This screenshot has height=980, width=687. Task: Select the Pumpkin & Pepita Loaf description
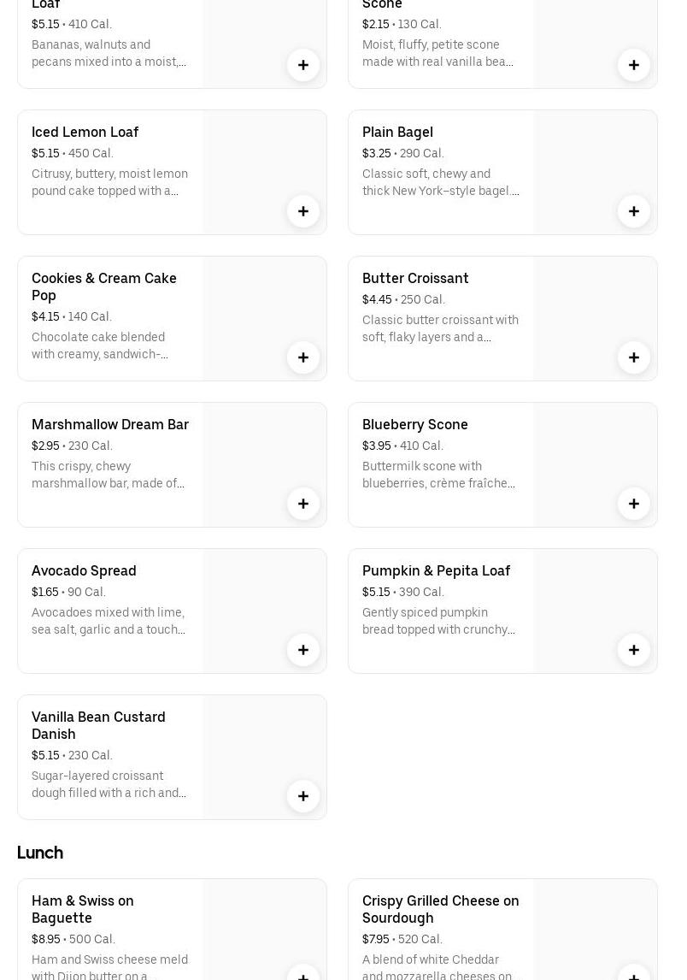(439, 621)
